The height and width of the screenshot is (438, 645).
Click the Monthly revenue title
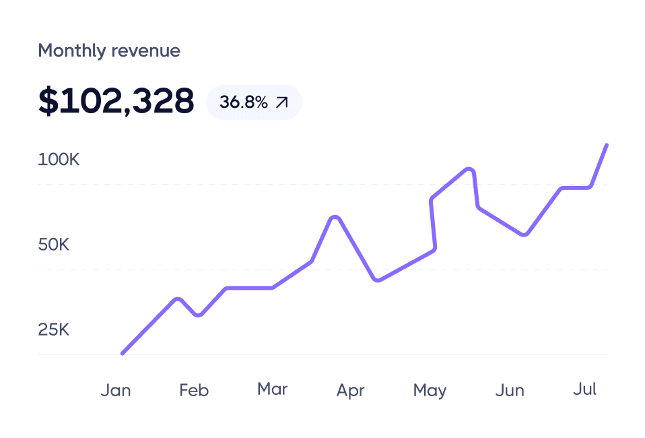pyautogui.click(x=109, y=51)
